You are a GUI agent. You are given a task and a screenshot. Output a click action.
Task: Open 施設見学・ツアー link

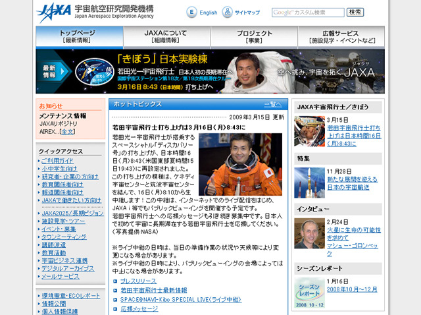point(63,221)
